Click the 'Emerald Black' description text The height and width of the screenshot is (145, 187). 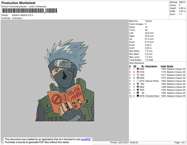coord(152,96)
